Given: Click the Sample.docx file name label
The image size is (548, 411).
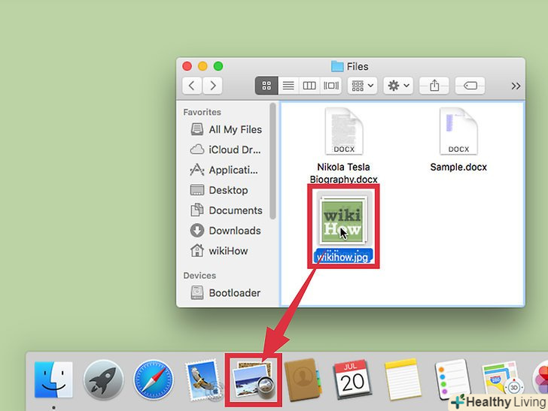Looking at the screenshot, I should 458,167.
